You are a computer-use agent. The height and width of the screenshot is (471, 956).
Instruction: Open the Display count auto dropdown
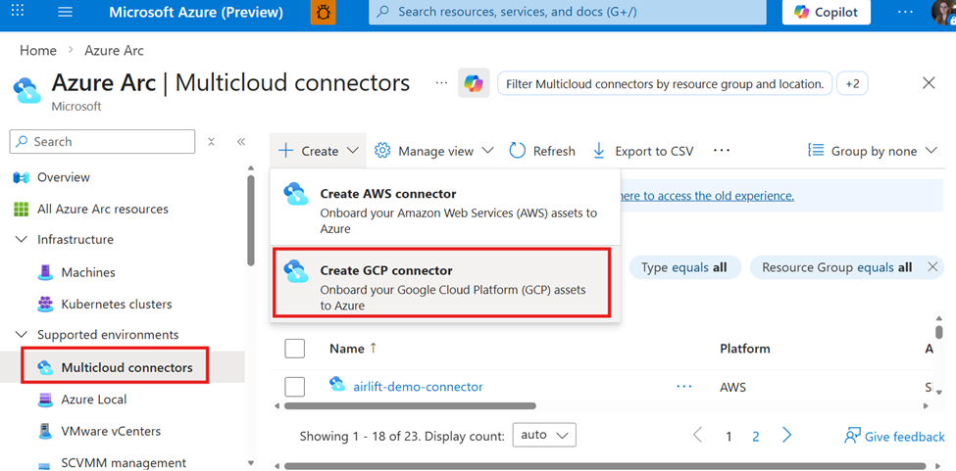coord(544,435)
